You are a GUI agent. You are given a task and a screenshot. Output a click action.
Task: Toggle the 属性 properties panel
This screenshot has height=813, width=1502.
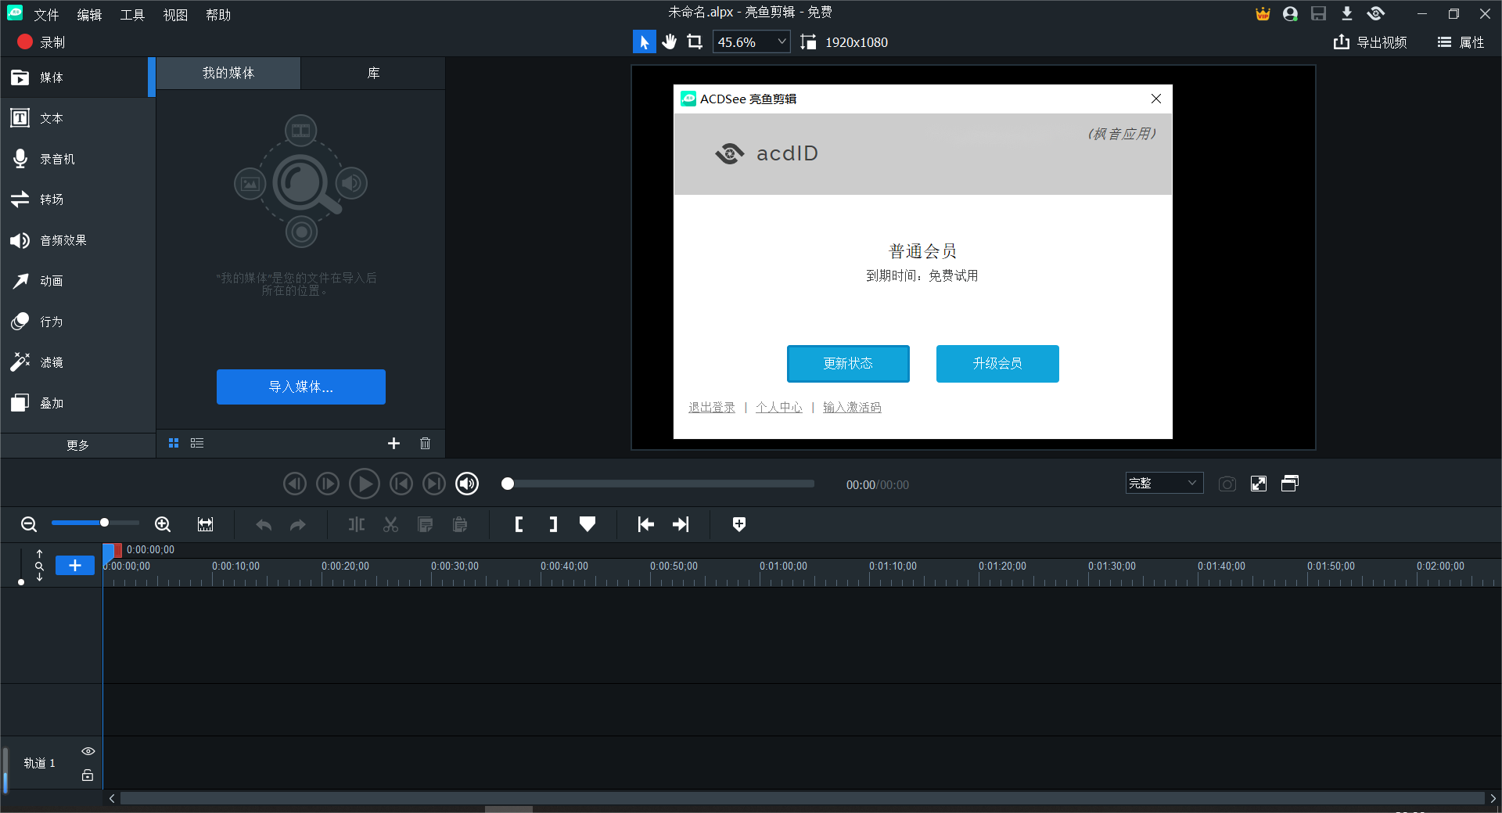1461,42
